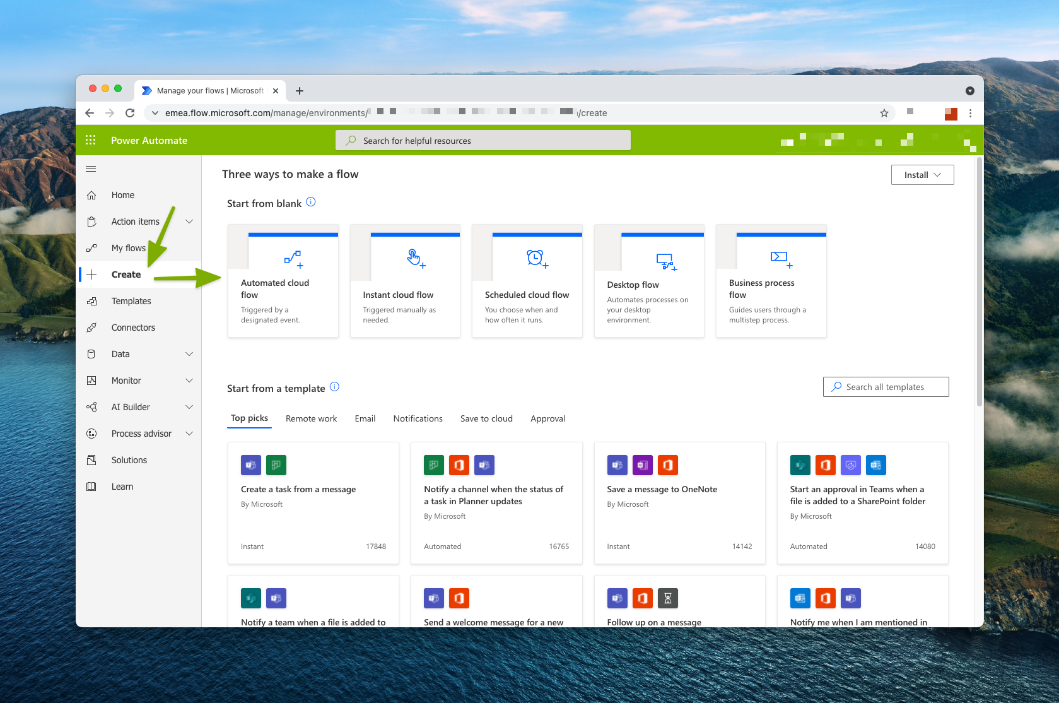Click the Power Automate title
The width and height of the screenshot is (1059, 703).
tap(149, 140)
